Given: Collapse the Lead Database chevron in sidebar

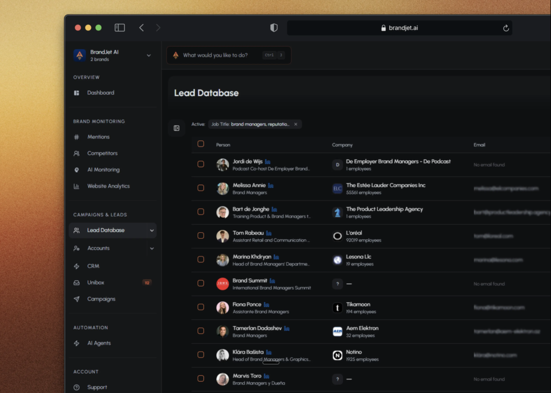Looking at the screenshot, I should [152, 231].
